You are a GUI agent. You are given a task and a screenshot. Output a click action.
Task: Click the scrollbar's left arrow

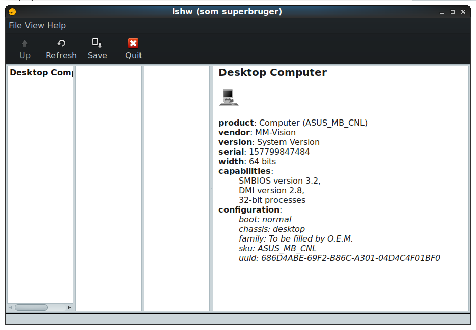(11, 307)
